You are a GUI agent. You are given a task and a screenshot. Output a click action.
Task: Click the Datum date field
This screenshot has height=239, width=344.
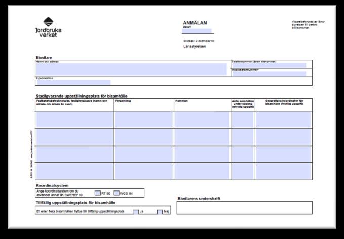coord(197,31)
